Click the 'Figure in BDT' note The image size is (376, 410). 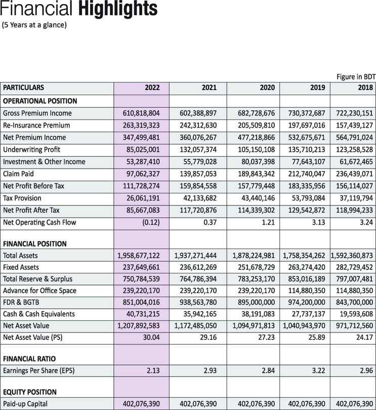point(356,77)
